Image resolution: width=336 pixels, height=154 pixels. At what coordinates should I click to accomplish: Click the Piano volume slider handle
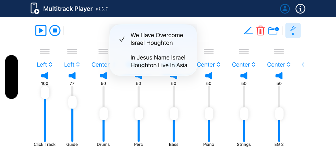(209, 114)
